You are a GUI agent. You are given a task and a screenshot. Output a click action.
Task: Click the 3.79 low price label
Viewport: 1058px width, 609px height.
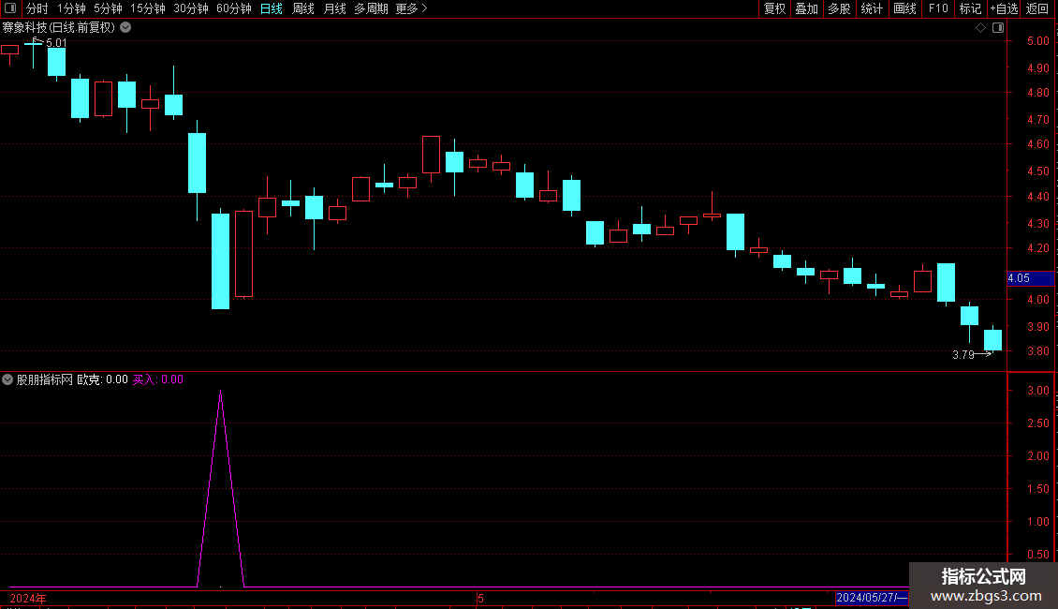(963, 354)
